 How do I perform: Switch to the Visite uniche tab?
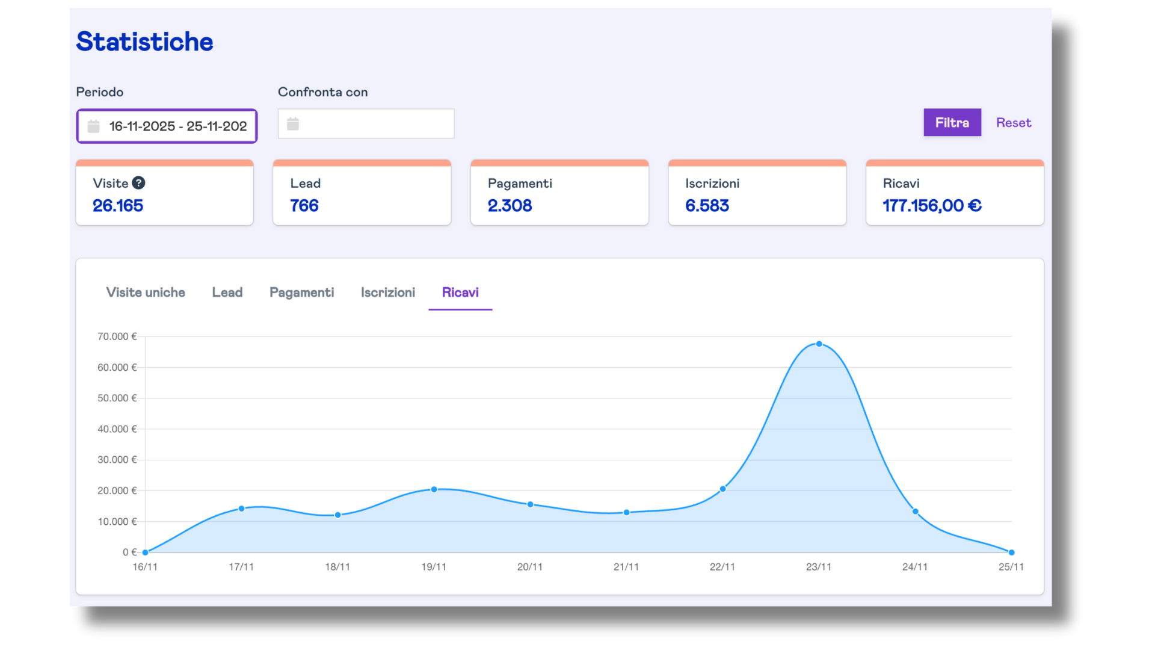146,292
